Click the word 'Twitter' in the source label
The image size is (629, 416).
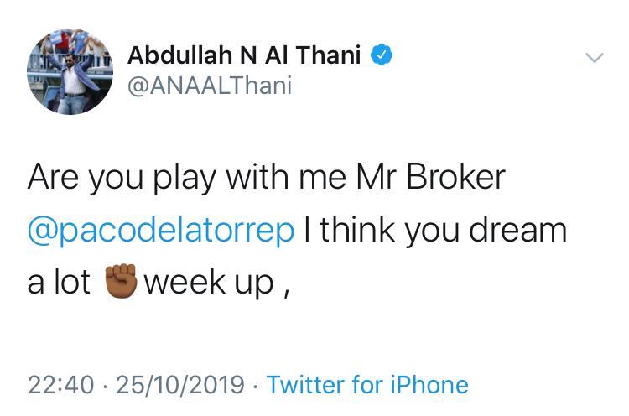coord(305,385)
